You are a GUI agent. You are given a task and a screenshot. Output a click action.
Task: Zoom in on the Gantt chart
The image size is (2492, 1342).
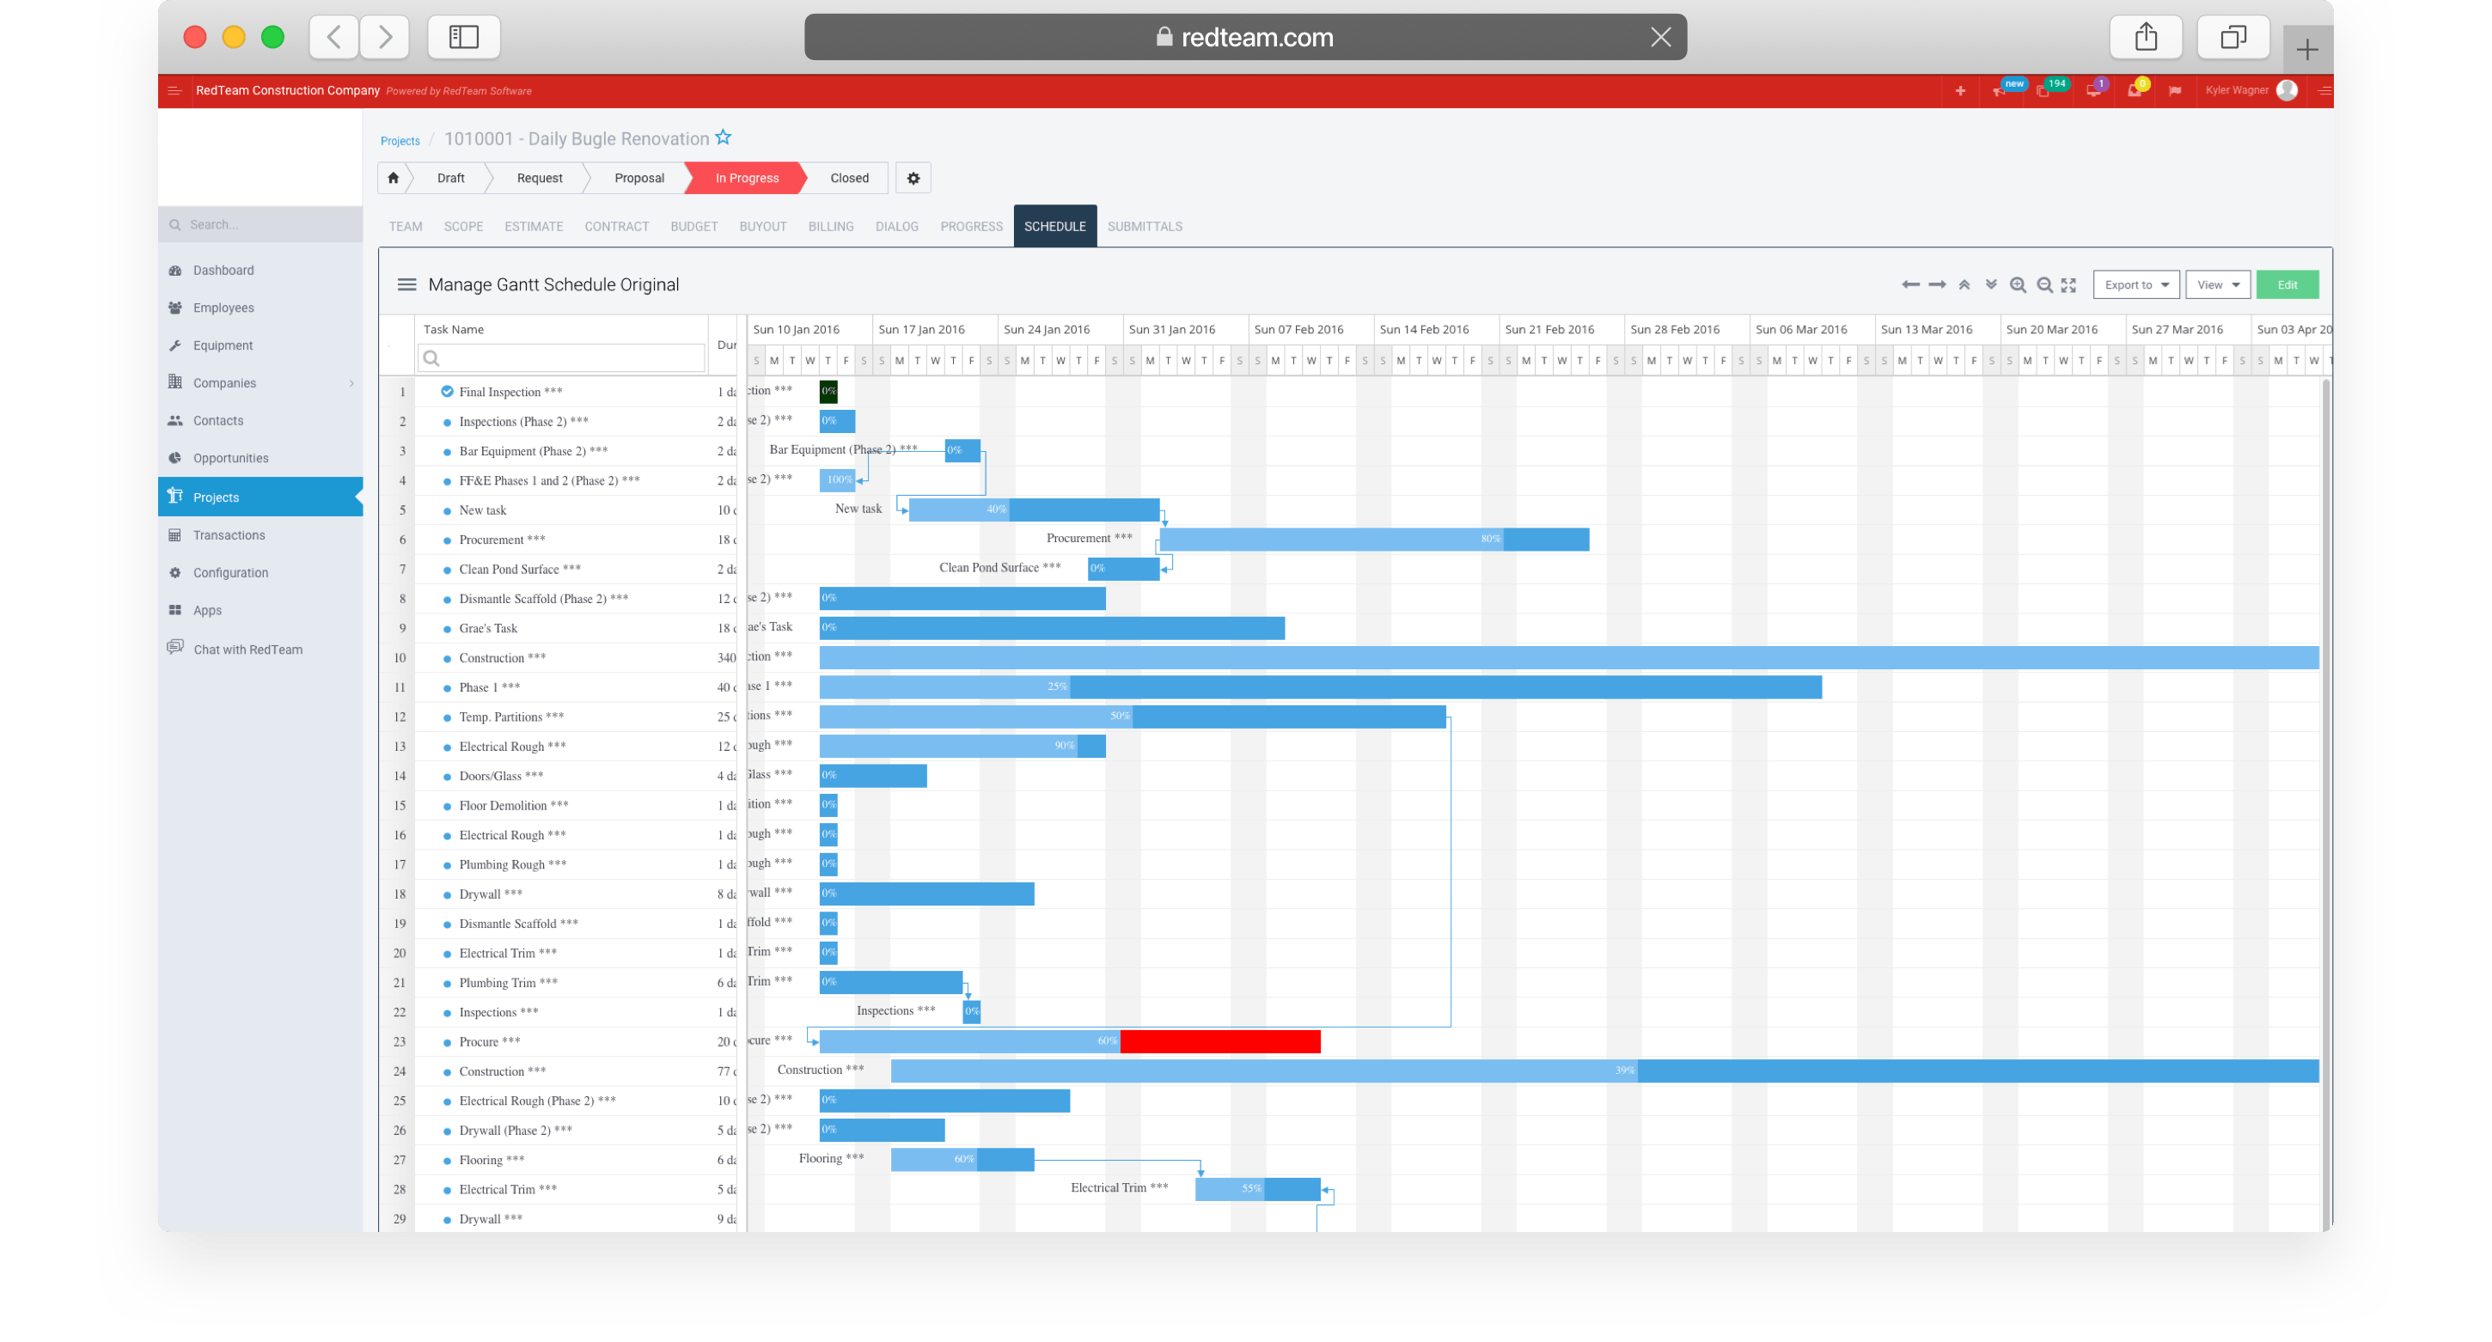pyautogui.click(x=2017, y=284)
